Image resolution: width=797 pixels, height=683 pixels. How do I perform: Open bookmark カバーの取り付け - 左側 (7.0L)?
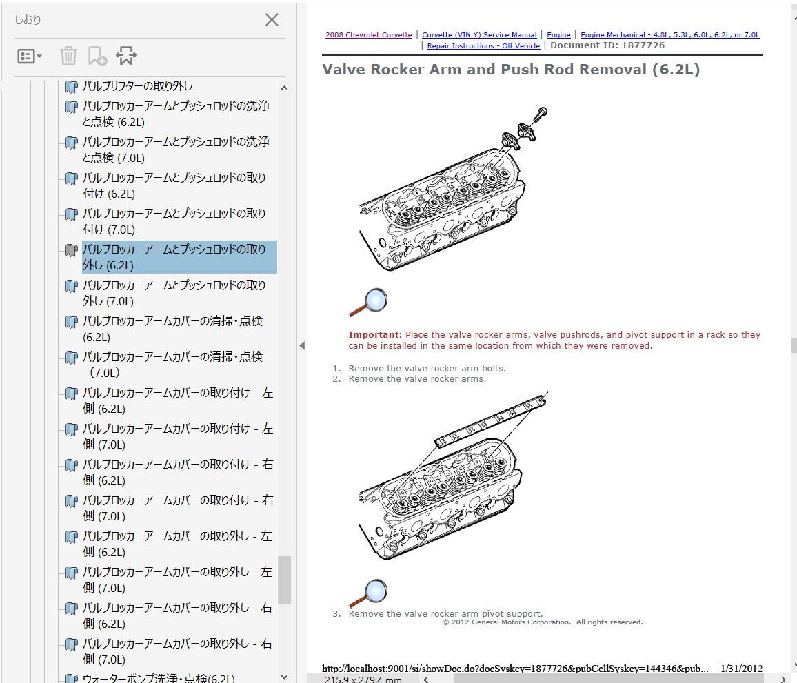point(178,436)
